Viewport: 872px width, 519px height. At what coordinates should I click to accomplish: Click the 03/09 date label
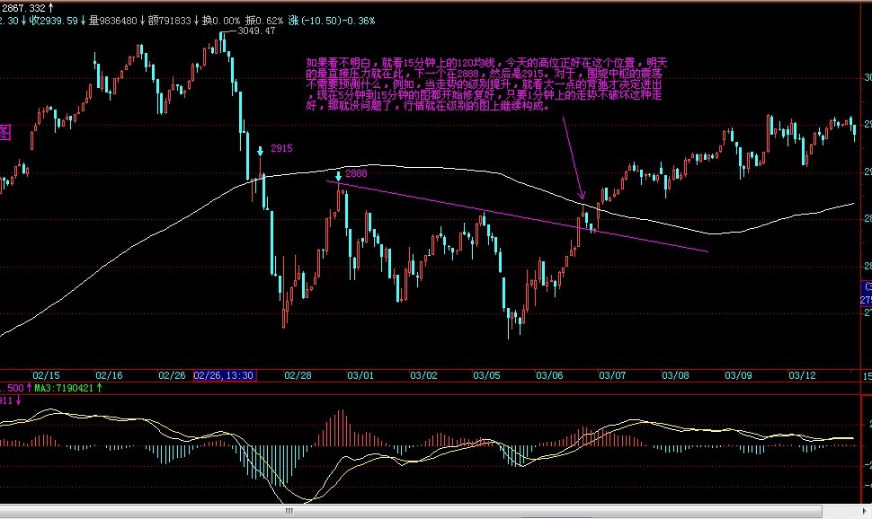[738, 374]
